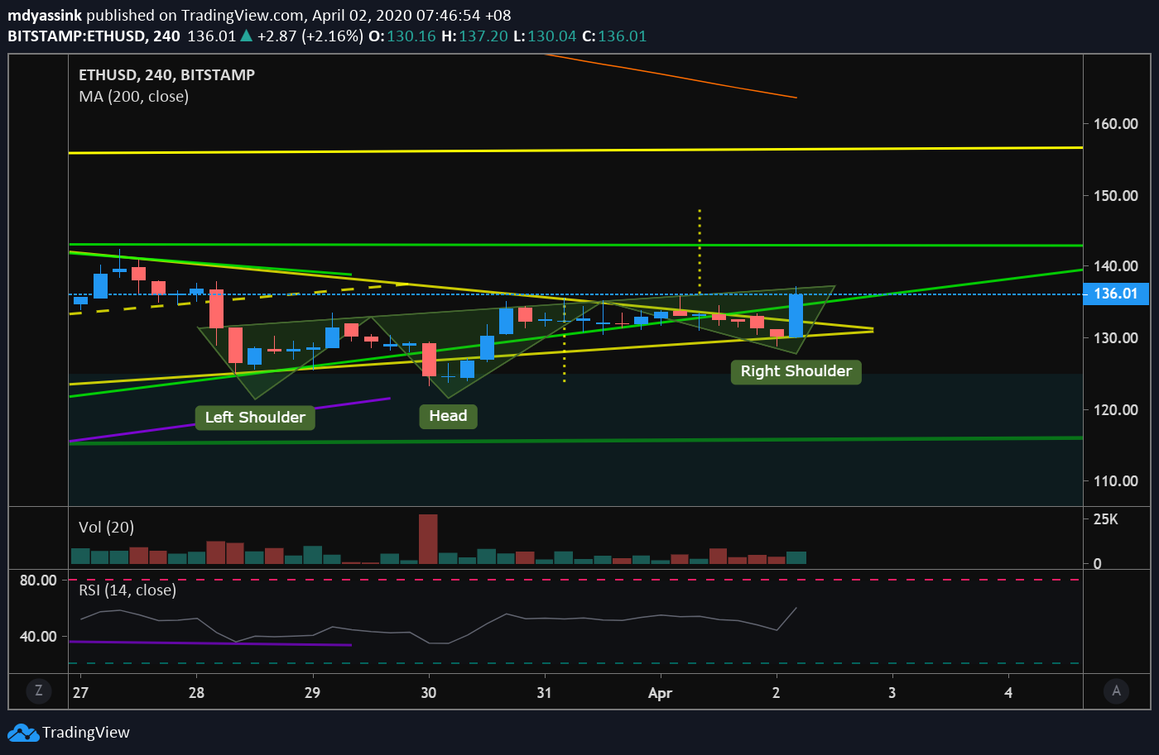Click the 3 date label on time axis
Viewport: 1159px width, 755px height.
892,692
